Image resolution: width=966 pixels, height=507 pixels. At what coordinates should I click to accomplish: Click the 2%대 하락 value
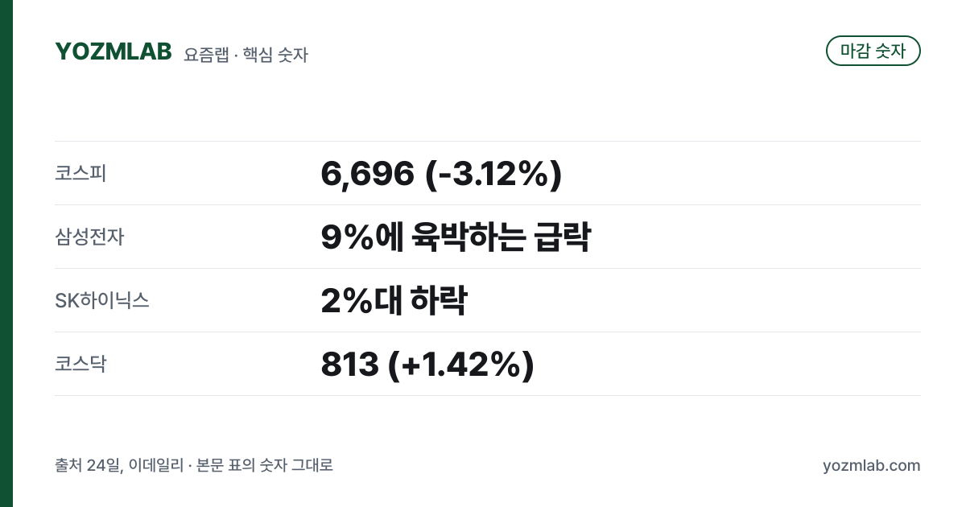point(394,300)
